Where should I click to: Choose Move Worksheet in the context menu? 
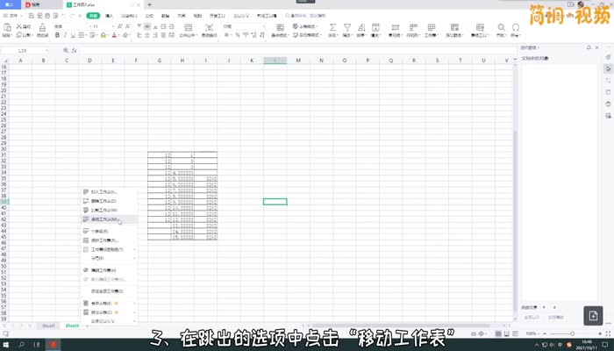(x=110, y=219)
